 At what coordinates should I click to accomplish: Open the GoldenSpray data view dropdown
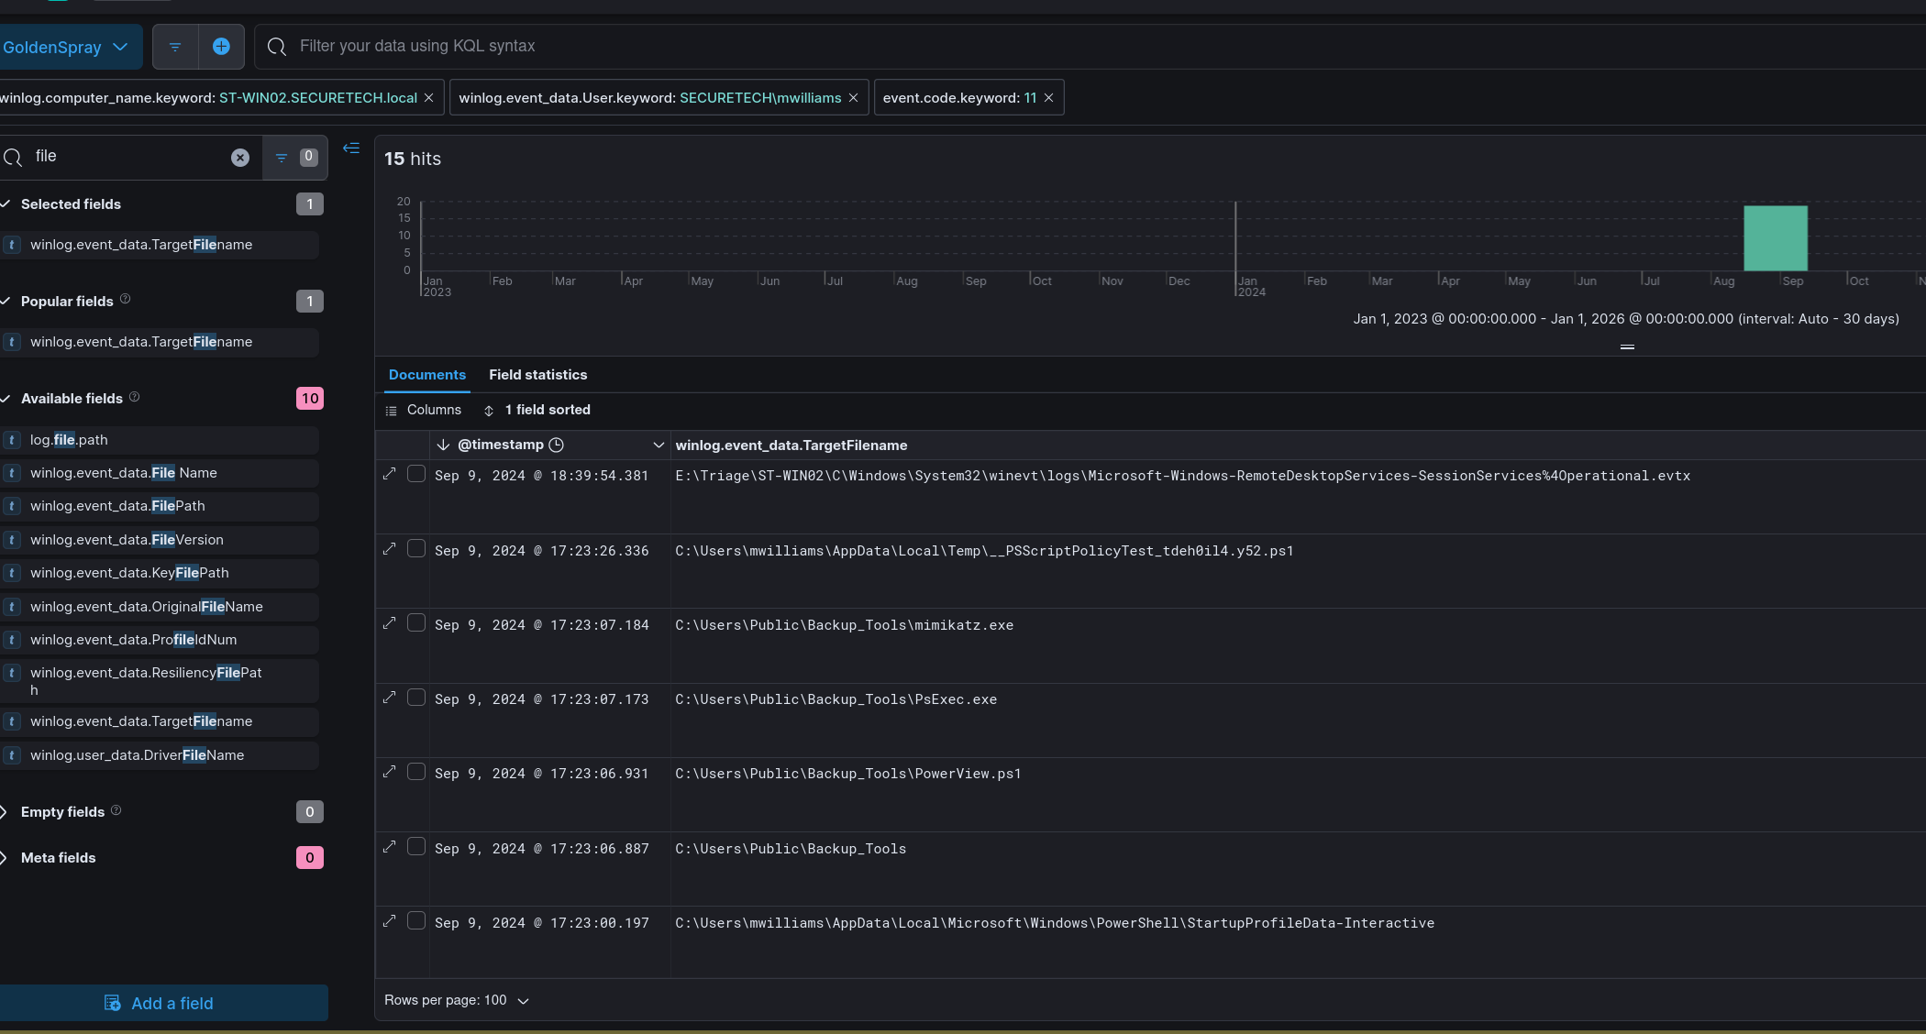tap(66, 48)
